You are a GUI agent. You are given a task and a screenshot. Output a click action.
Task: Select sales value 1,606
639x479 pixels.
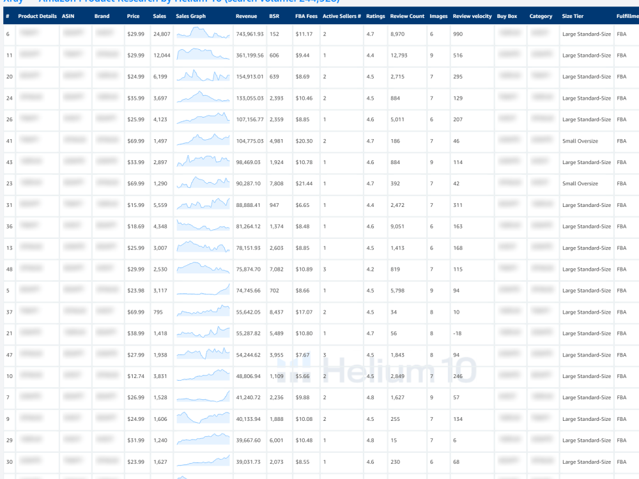click(x=160, y=419)
